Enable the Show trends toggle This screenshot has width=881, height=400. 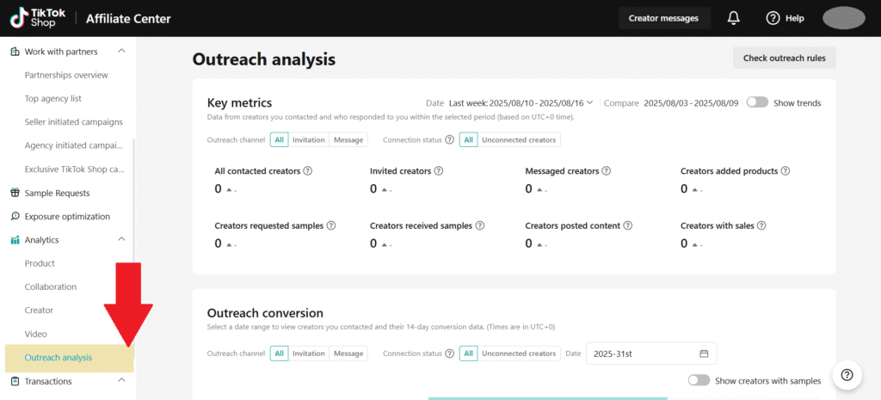tap(757, 102)
